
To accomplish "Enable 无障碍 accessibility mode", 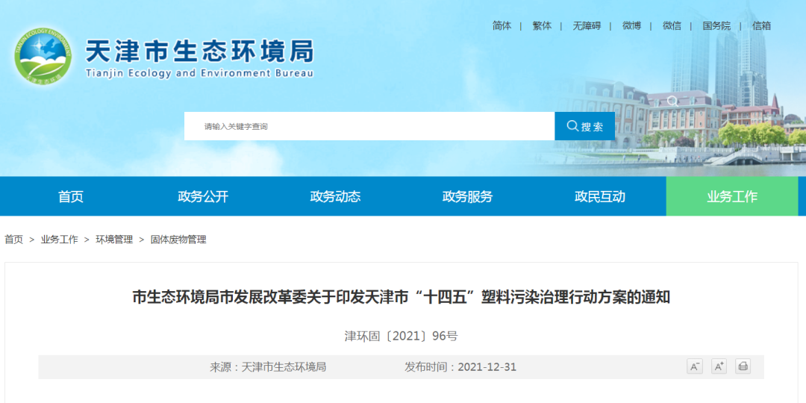I will click(x=587, y=25).
